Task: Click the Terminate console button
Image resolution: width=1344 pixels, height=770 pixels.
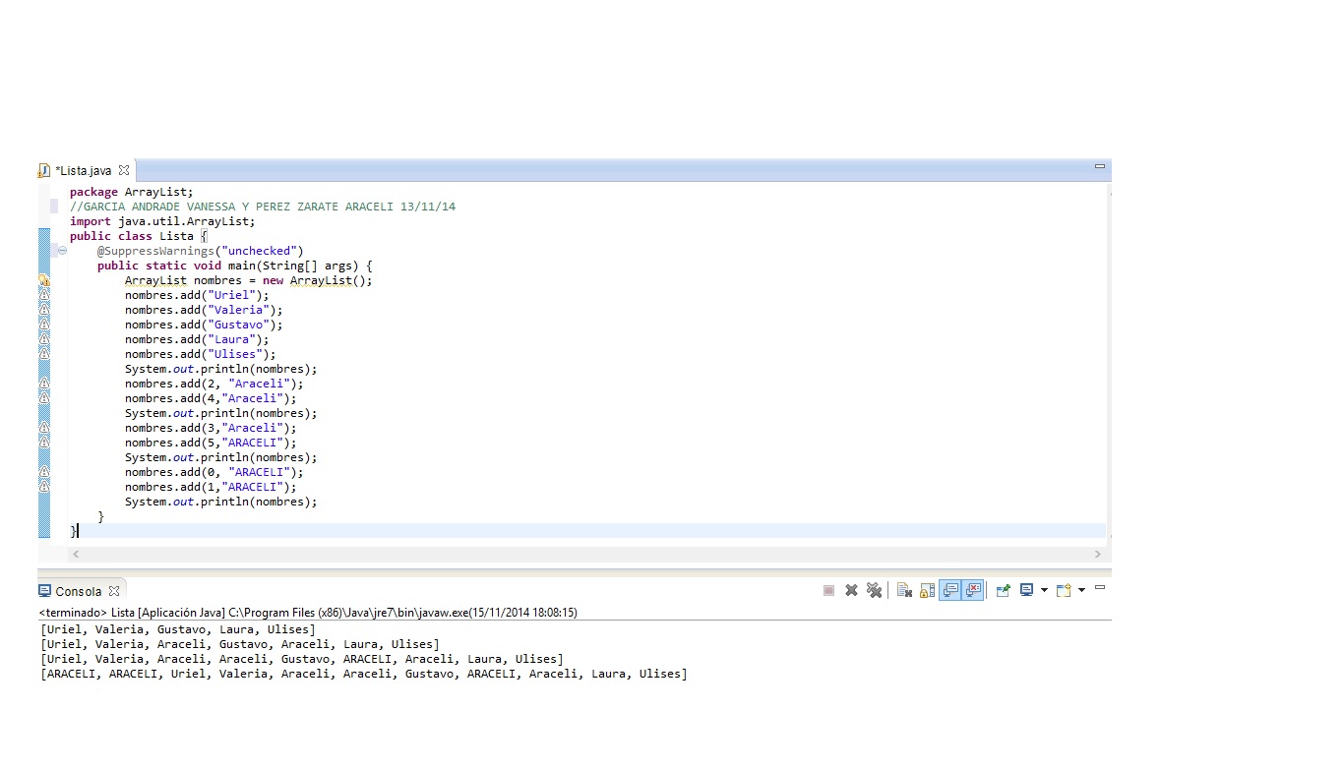Action: [x=828, y=590]
